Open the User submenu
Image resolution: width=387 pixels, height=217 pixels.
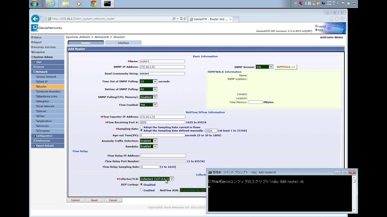click(47, 62)
